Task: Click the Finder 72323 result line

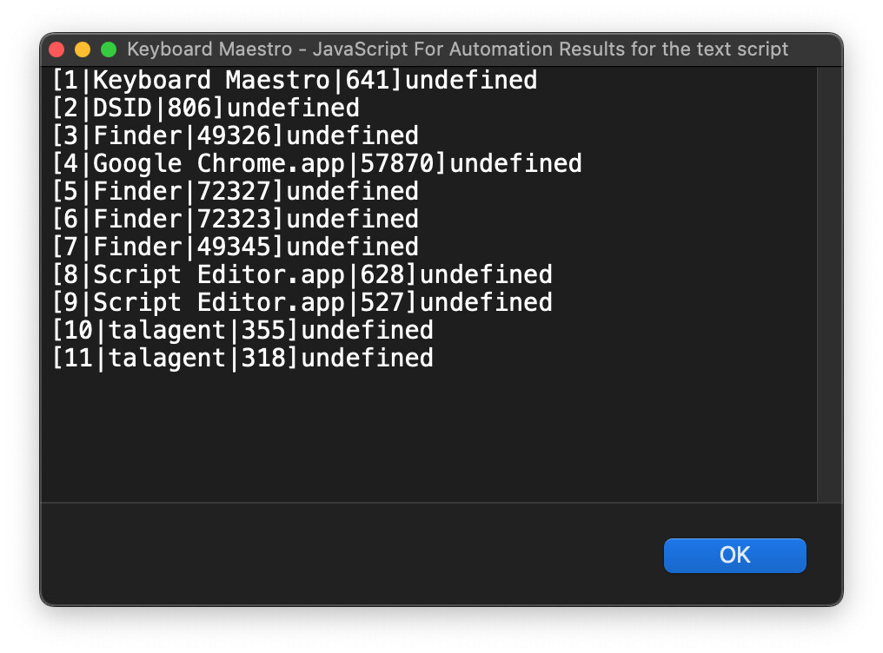Action: coord(235,220)
